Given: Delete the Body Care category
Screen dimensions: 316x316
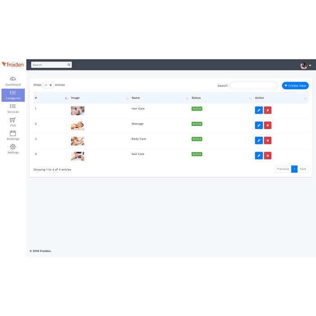Looking at the screenshot, I should click(268, 140).
